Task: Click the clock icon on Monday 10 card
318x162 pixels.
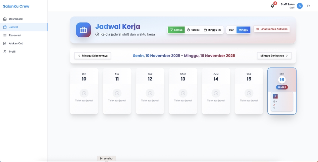Action: tap(84, 93)
